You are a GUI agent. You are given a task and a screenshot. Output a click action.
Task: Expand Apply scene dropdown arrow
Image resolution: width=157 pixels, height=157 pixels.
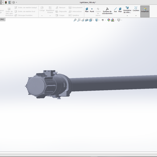pyautogui.click(x=116, y=20)
